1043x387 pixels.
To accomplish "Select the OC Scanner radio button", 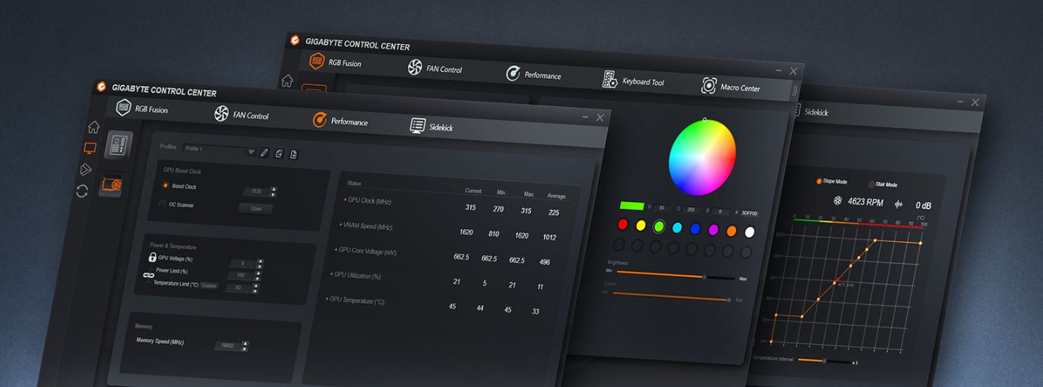I will click(x=162, y=203).
